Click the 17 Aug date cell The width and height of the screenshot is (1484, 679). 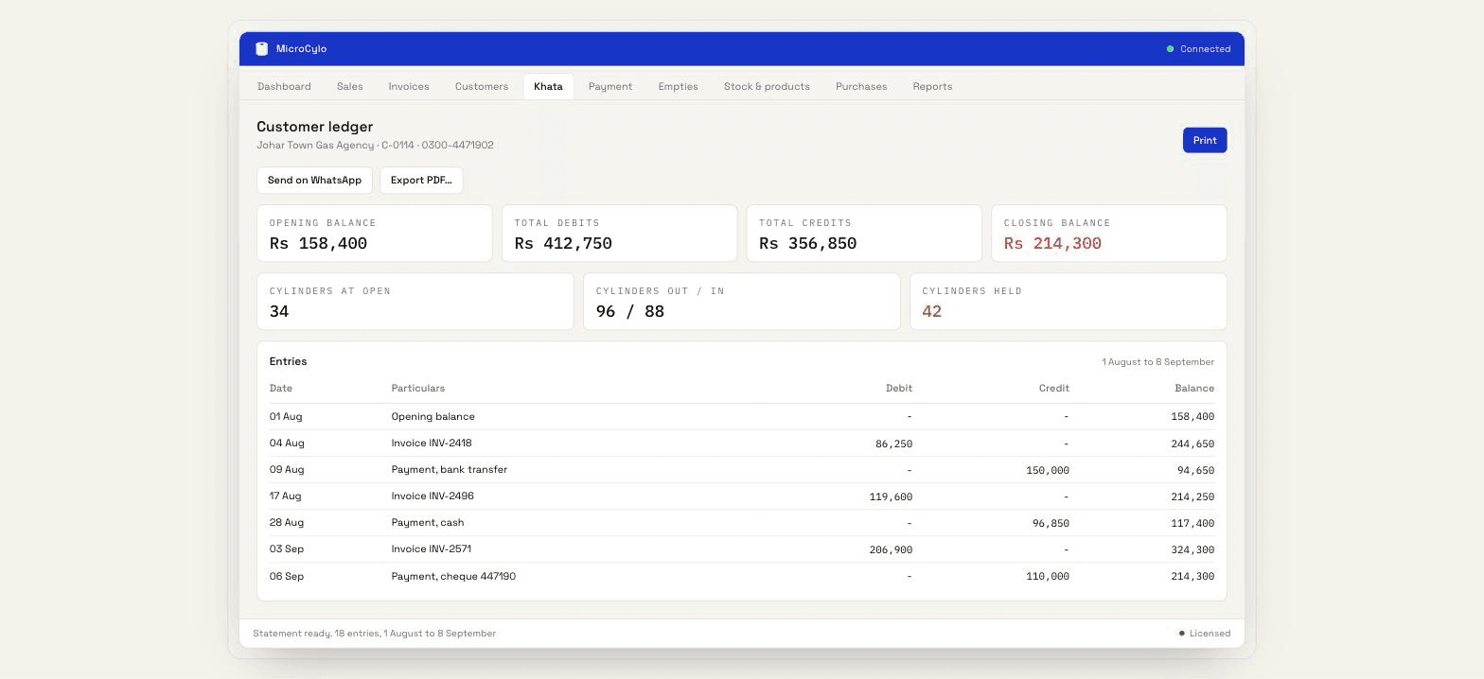[x=285, y=496]
